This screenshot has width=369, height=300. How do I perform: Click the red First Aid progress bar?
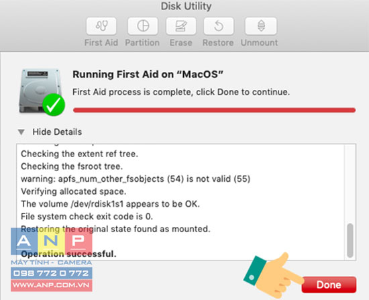coord(214,110)
